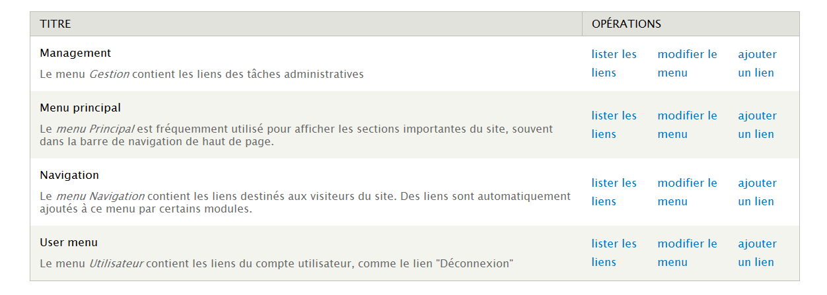The height and width of the screenshot is (295, 827).
Task: Select 'ajouter un lien' in Management row
Action: (757, 55)
